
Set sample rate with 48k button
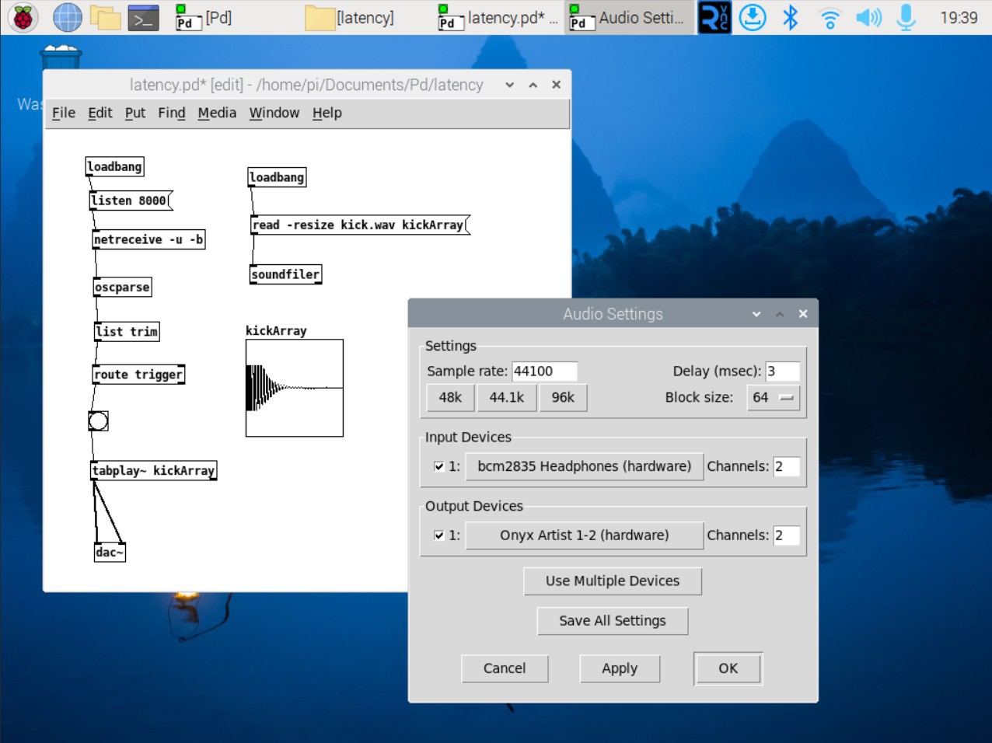pyautogui.click(x=450, y=398)
